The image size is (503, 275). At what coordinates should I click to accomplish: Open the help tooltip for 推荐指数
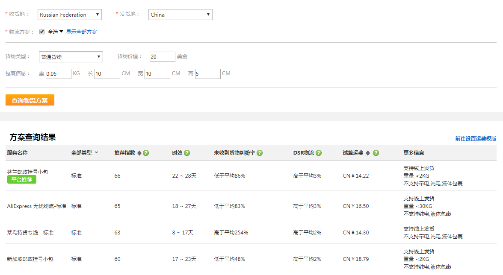pyautogui.click(x=145, y=152)
